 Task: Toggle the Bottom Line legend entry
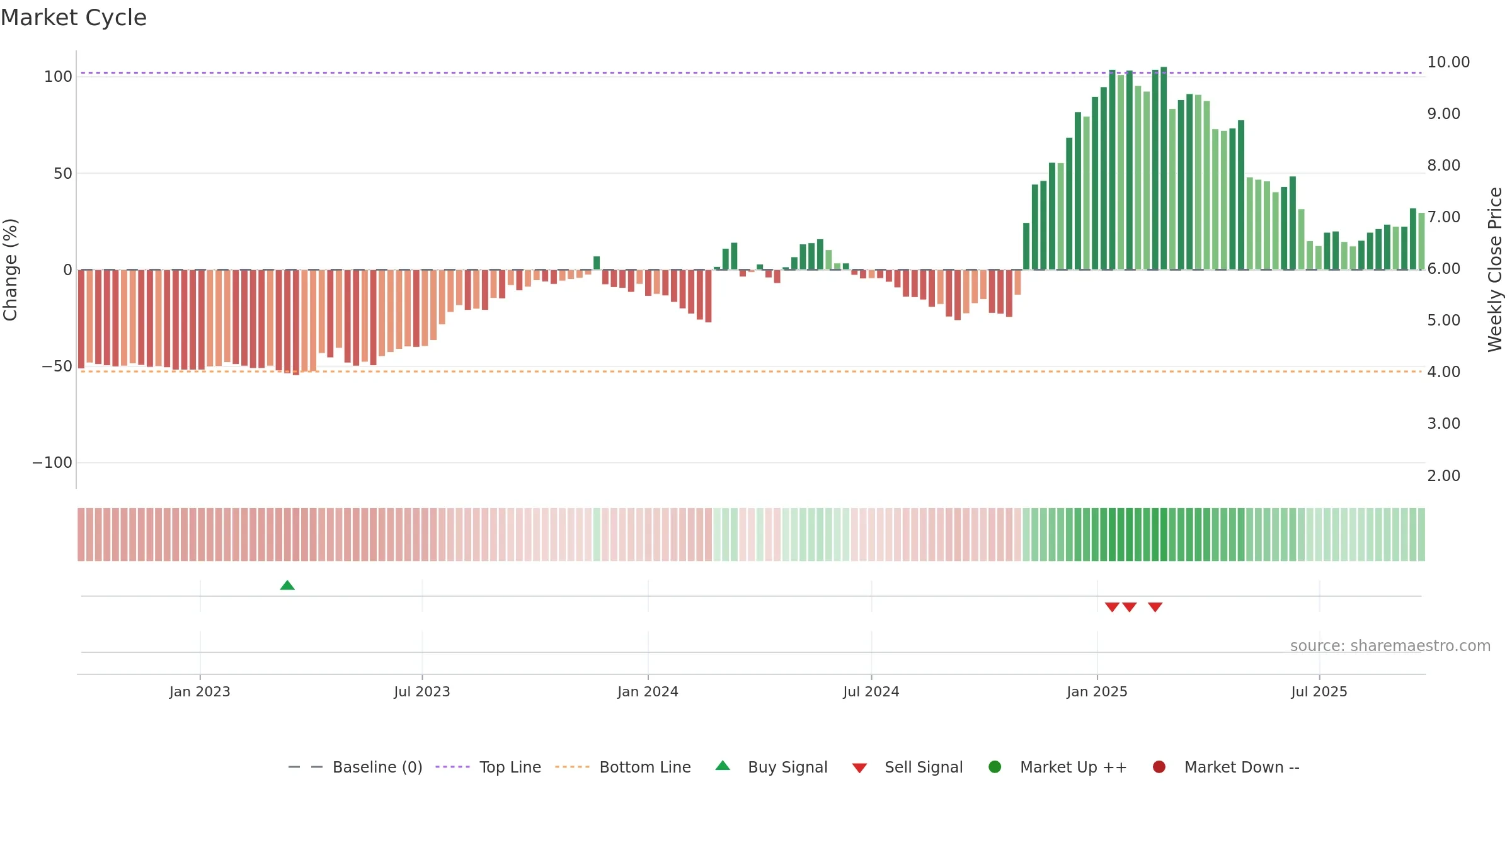(623, 767)
